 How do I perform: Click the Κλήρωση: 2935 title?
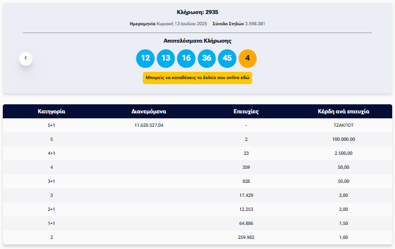coord(197,12)
